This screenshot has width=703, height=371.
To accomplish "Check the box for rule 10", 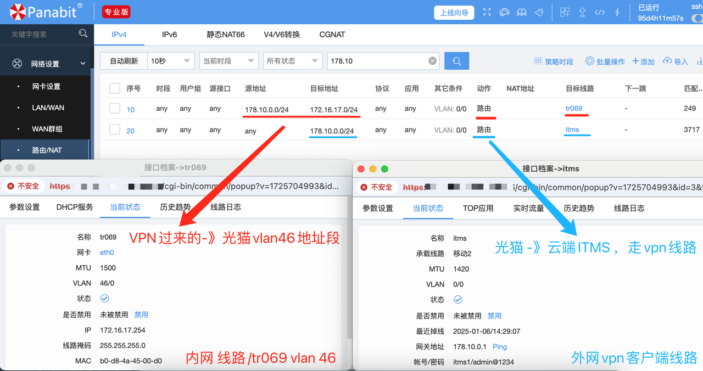I will click(115, 109).
